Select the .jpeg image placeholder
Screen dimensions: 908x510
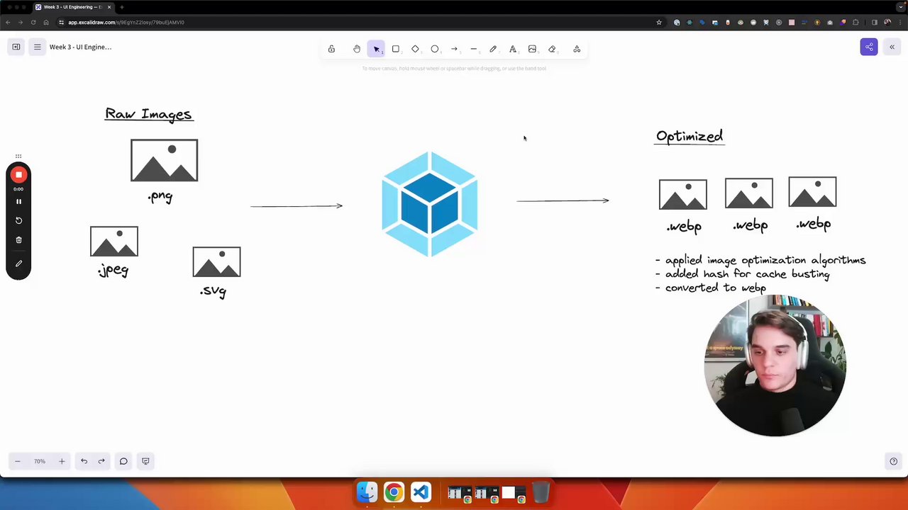click(x=114, y=242)
